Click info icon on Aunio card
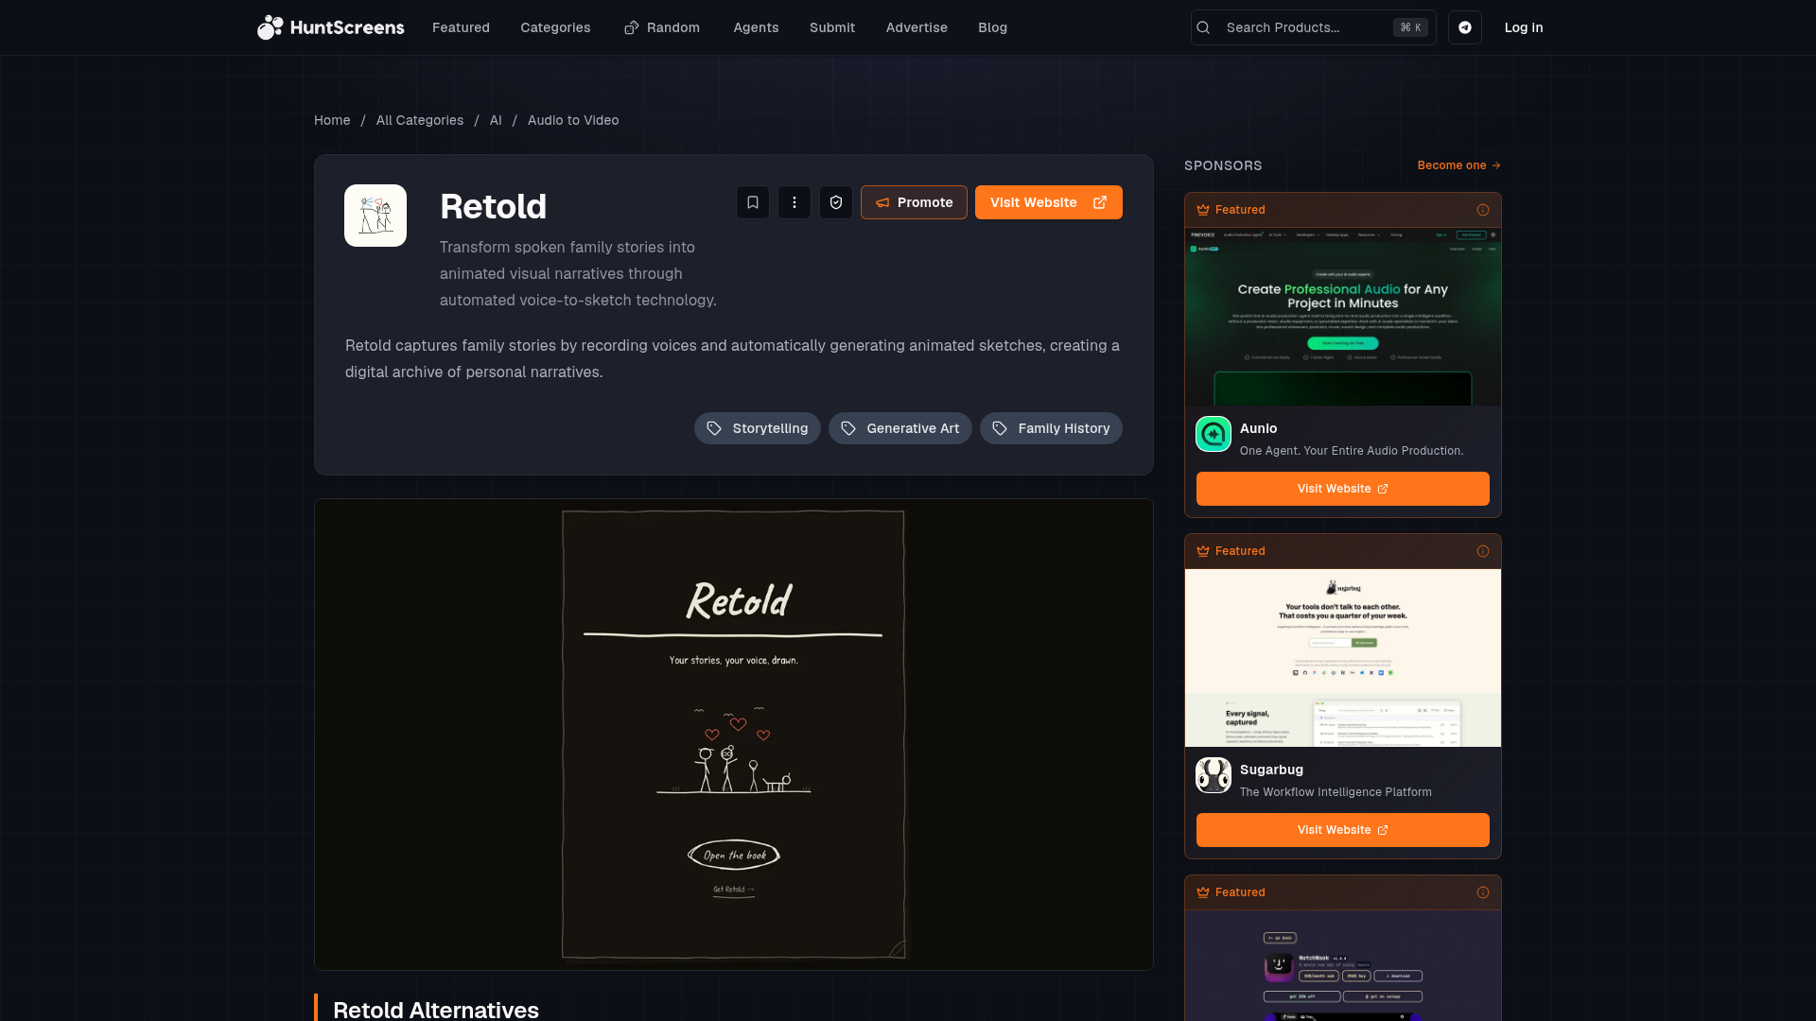Viewport: 1816px width, 1021px height. coord(1483,210)
